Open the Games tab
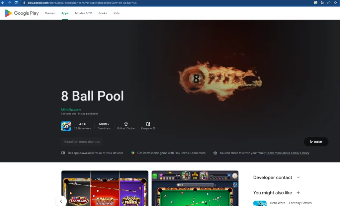Image resolution: width=340 pixels, height=206 pixels. click(50, 13)
